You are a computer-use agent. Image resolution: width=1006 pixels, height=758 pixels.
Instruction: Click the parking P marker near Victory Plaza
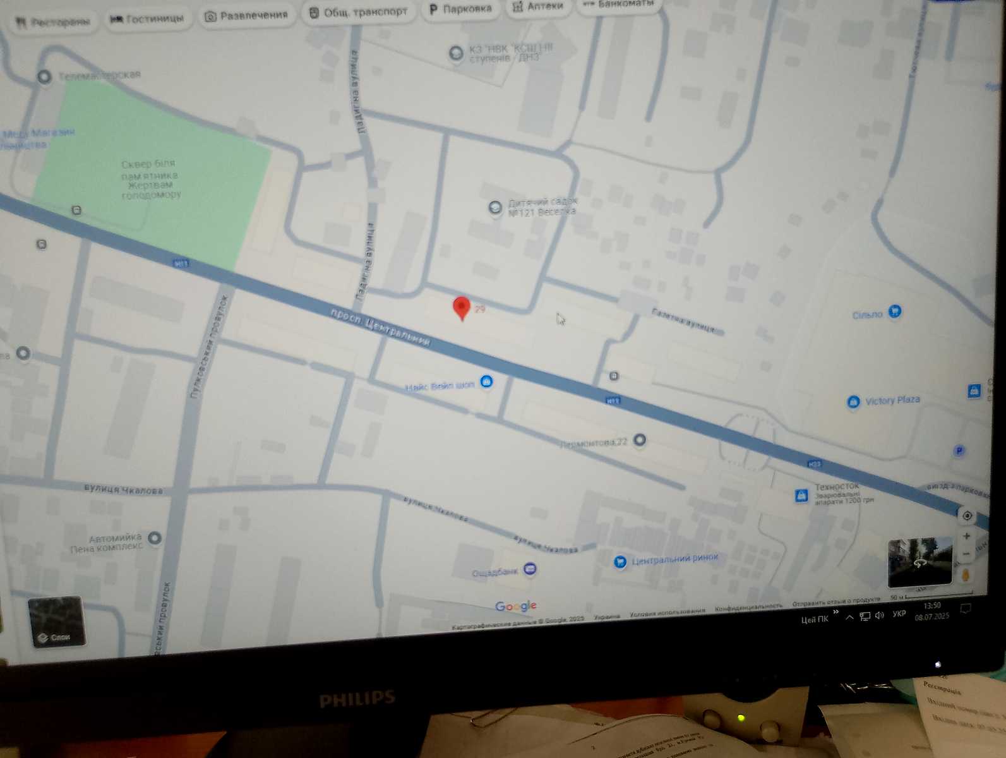click(x=959, y=451)
